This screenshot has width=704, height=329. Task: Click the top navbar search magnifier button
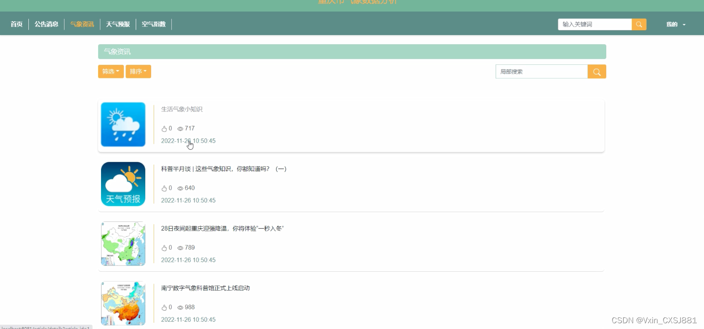click(x=639, y=24)
